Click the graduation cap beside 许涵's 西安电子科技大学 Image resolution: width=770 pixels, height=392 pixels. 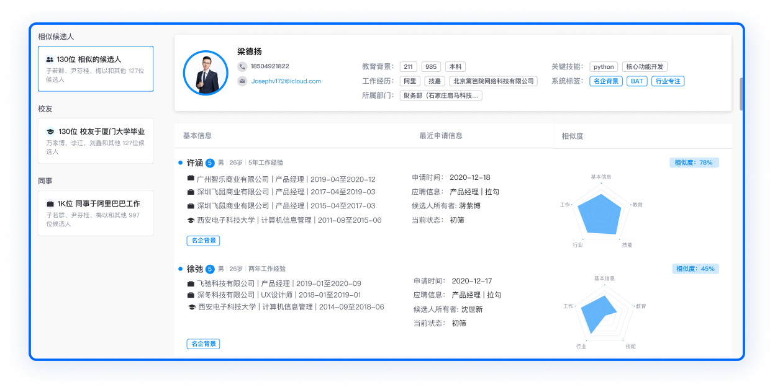tap(191, 220)
